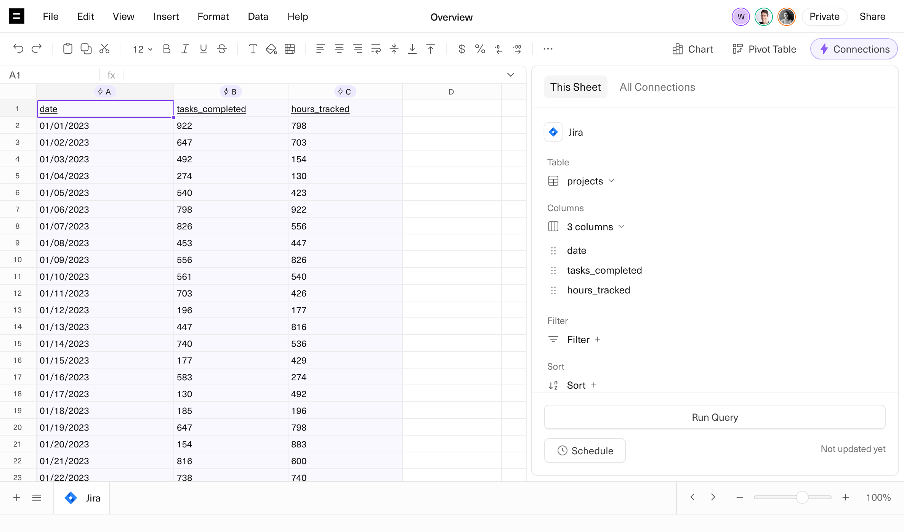
Task: Click the Run Query button
Action: 715,417
